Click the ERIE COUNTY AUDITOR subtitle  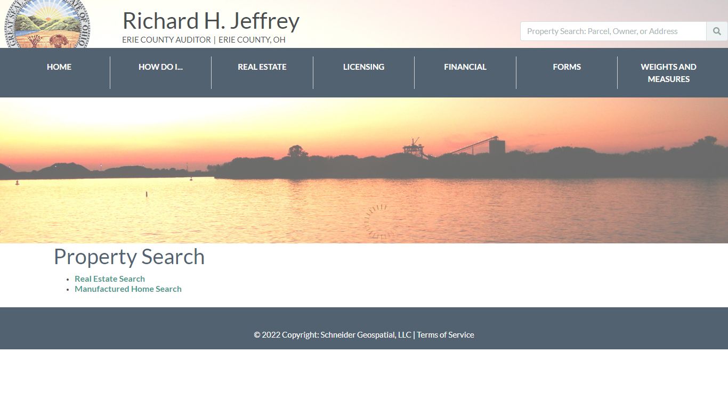pos(166,40)
